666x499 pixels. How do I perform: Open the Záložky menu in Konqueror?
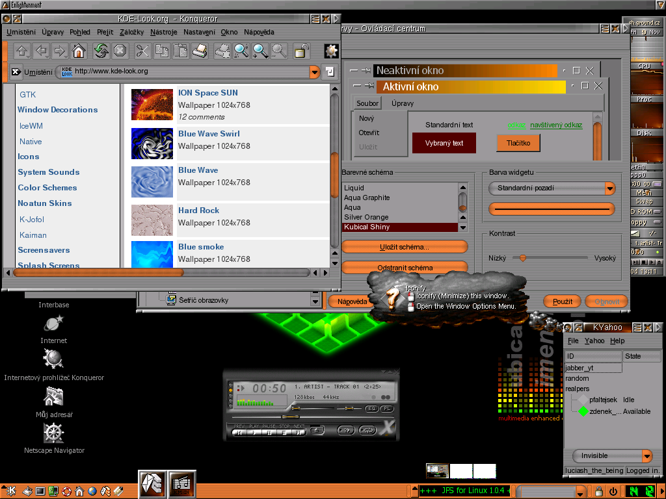[x=131, y=32]
